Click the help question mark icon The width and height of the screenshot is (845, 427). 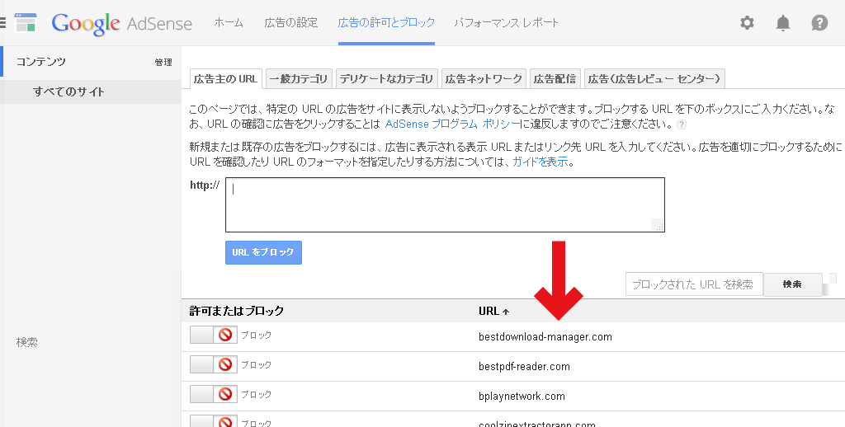click(x=819, y=22)
